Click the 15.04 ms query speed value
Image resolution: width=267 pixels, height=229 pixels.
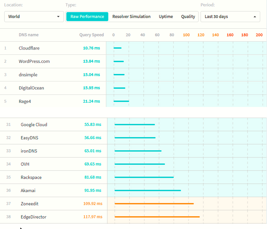91,75
